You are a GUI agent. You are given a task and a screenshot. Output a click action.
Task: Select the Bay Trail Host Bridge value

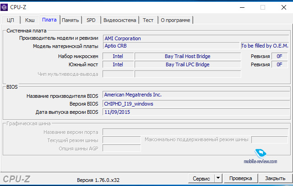188,56
